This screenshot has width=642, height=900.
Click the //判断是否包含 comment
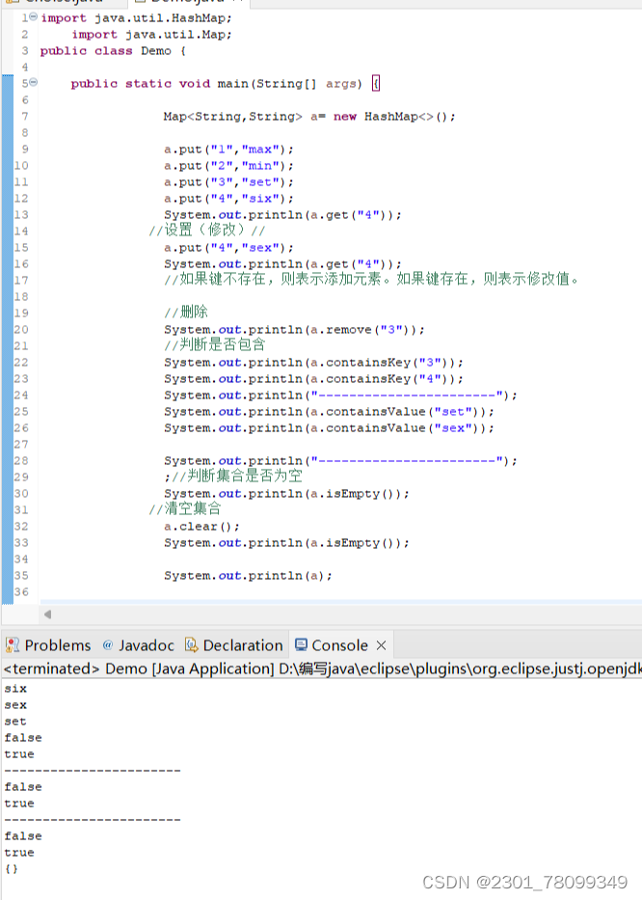[215, 345]
